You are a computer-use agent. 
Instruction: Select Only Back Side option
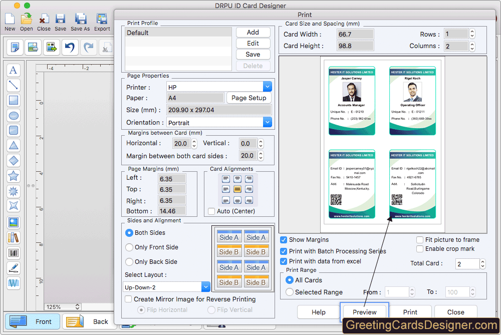[129, 261]
